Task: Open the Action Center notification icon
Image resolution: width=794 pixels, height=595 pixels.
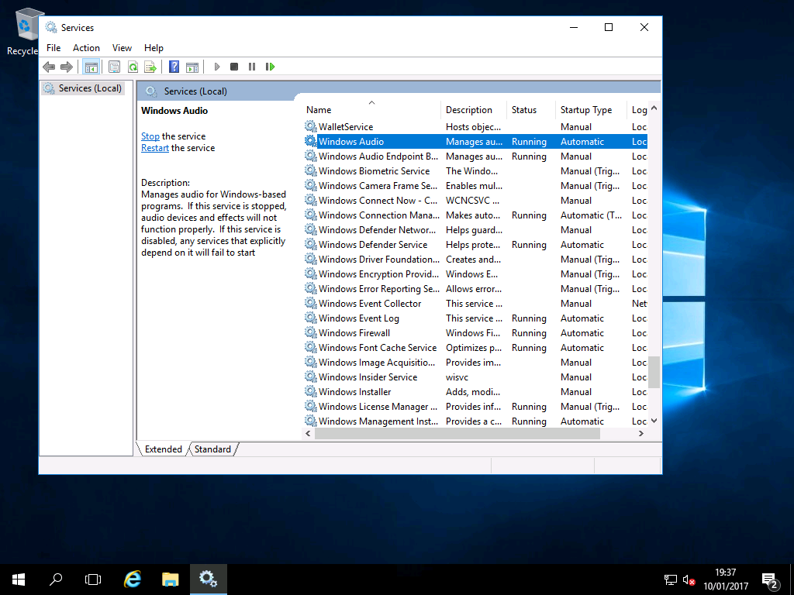Action: tap(770, 581)
